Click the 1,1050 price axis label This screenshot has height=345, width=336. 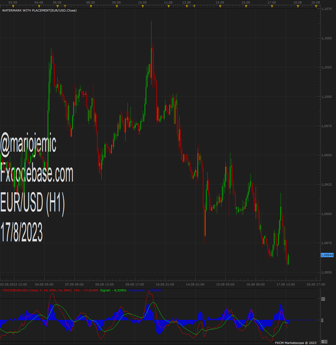(x=326, y=38)
